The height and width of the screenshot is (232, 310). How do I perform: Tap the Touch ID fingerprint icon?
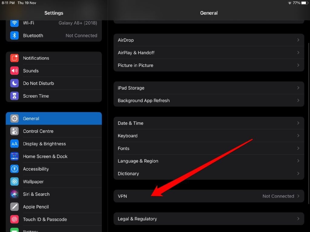15,220
